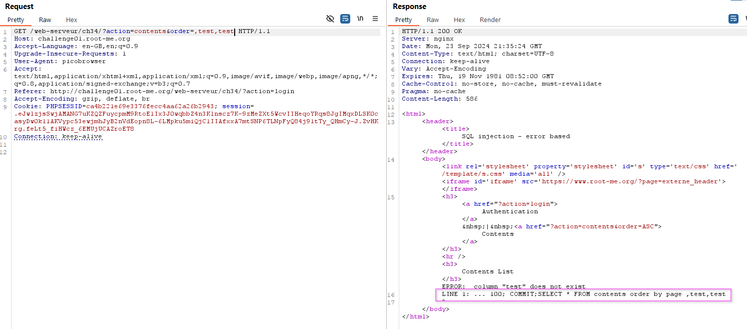Click /template/s.css media='all' line
The width and height of the screenshot is (747, 329).
[x=504, y=174]
